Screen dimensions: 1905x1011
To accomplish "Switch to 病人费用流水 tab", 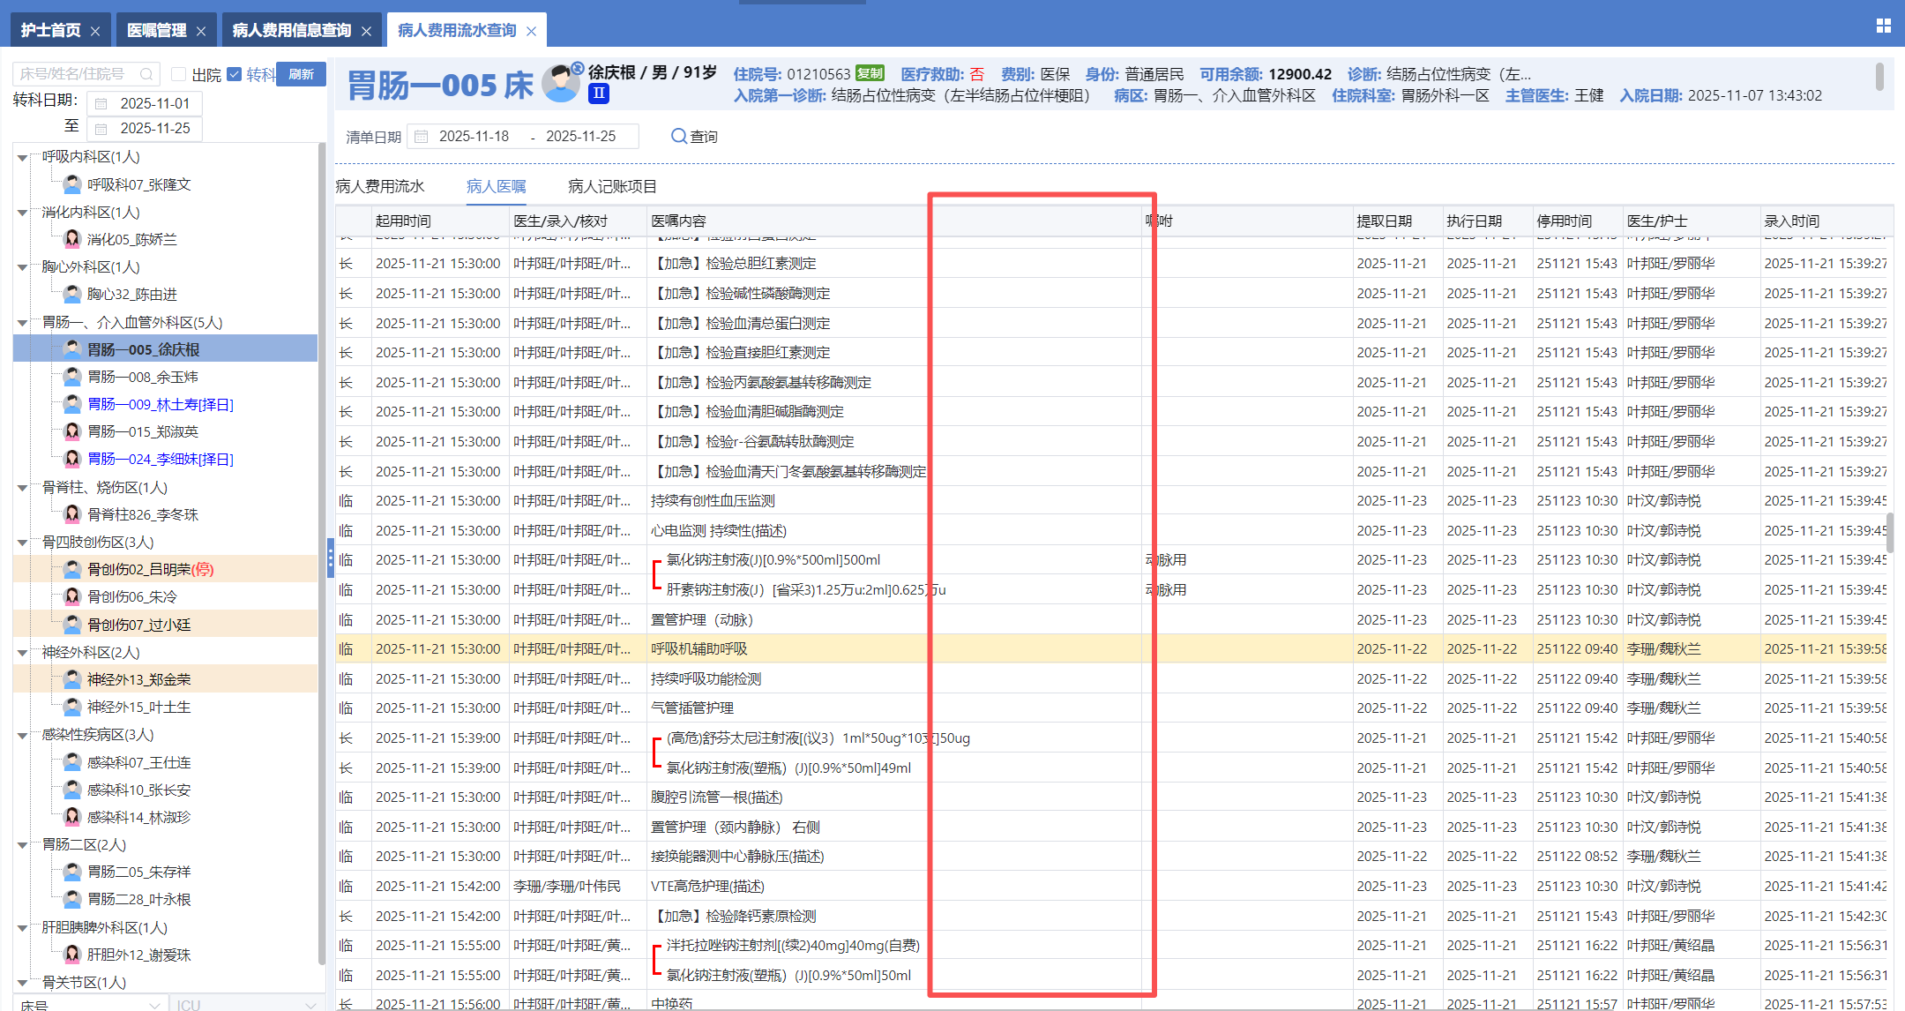I will (x=380, y=186).
